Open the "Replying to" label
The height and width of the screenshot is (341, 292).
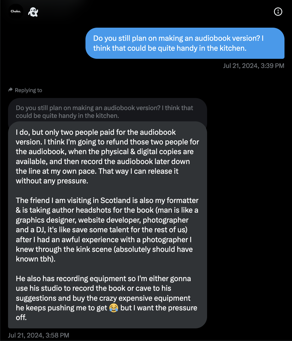(28, 90)
